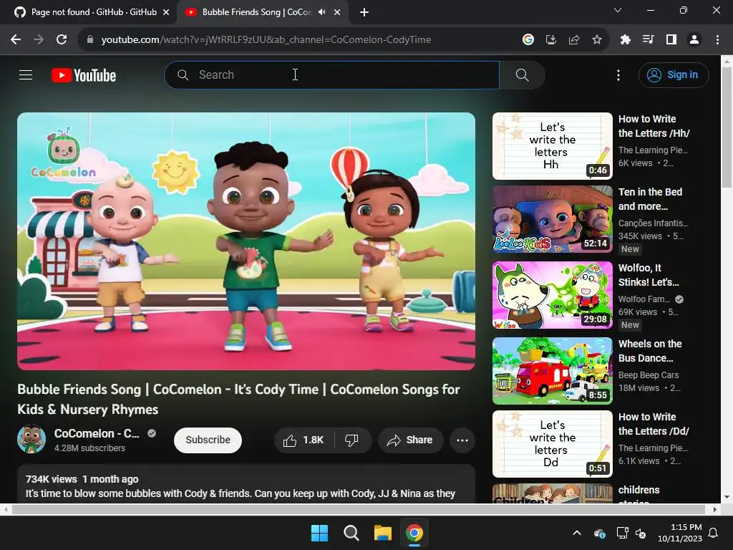Click the page vertical scrollbar thumb
Viewport: 733px width, 550px height.
727,127
